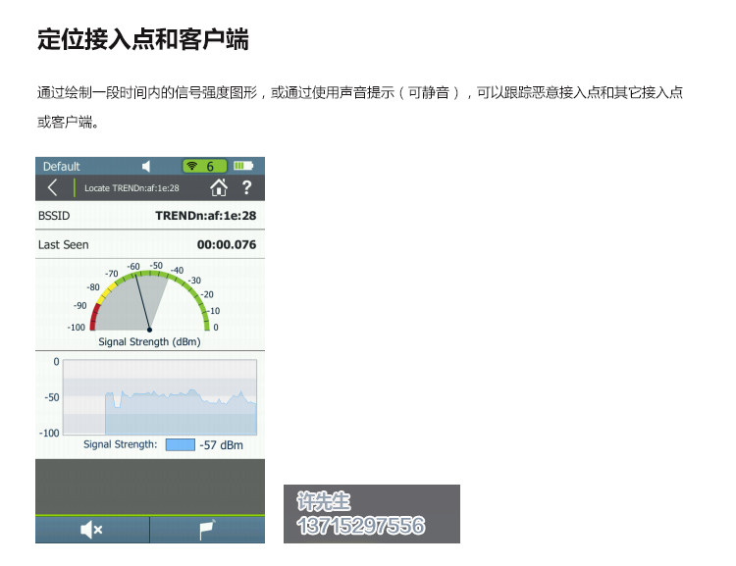Click the blue Signal Strength legend swatch
The height and width of the screenshot is (566, 736).
[x=181, y=445]
